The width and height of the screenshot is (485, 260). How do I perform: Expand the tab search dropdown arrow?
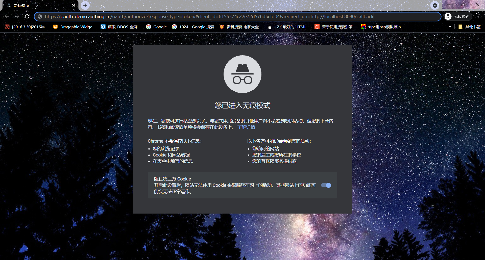coord(435,5)
